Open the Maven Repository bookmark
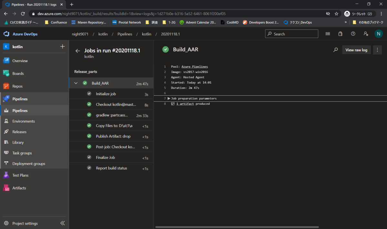Viewport: 387px width, 229px height. click(89, 23)
